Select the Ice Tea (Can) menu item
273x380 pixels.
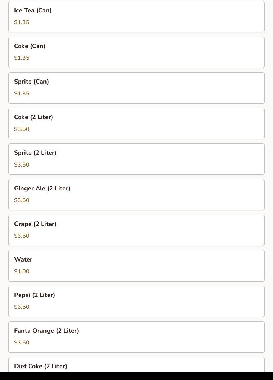click(x=136, y=17)
